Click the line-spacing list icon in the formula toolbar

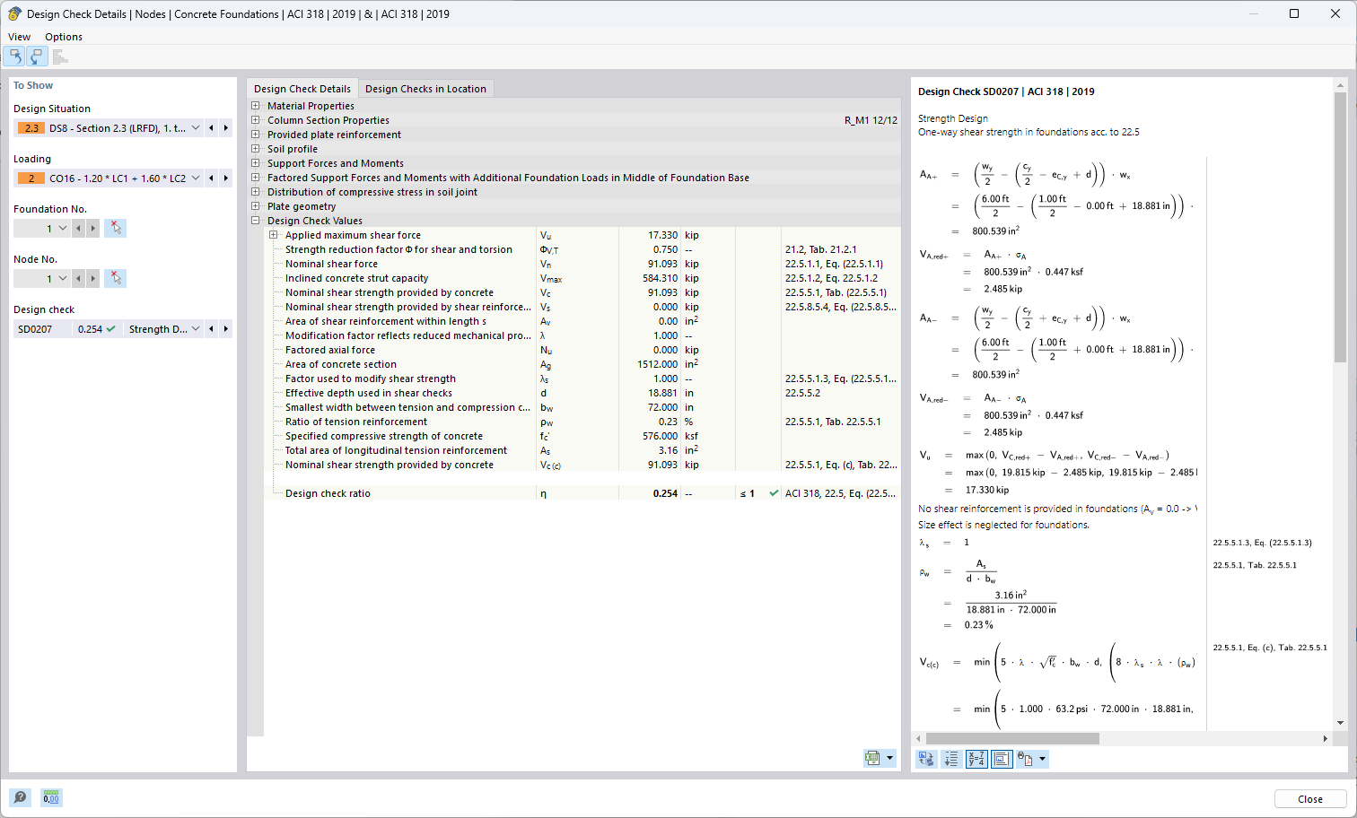tap(951, 759)
